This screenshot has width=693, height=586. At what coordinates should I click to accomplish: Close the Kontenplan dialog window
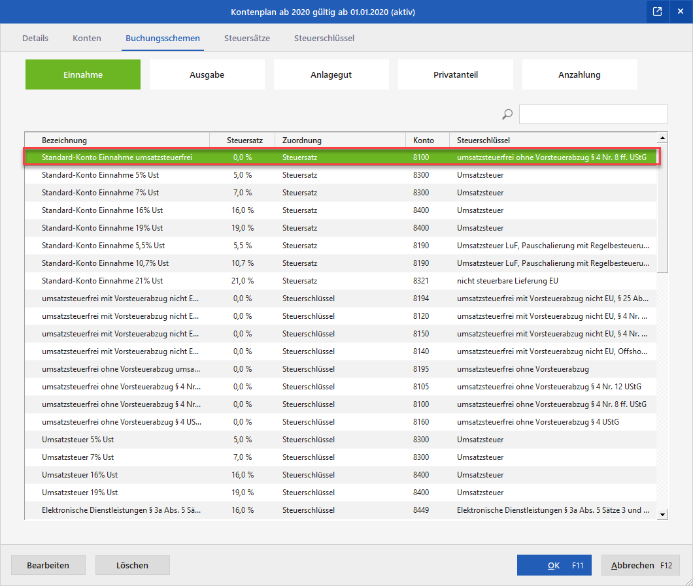click(x=680, y=12)
